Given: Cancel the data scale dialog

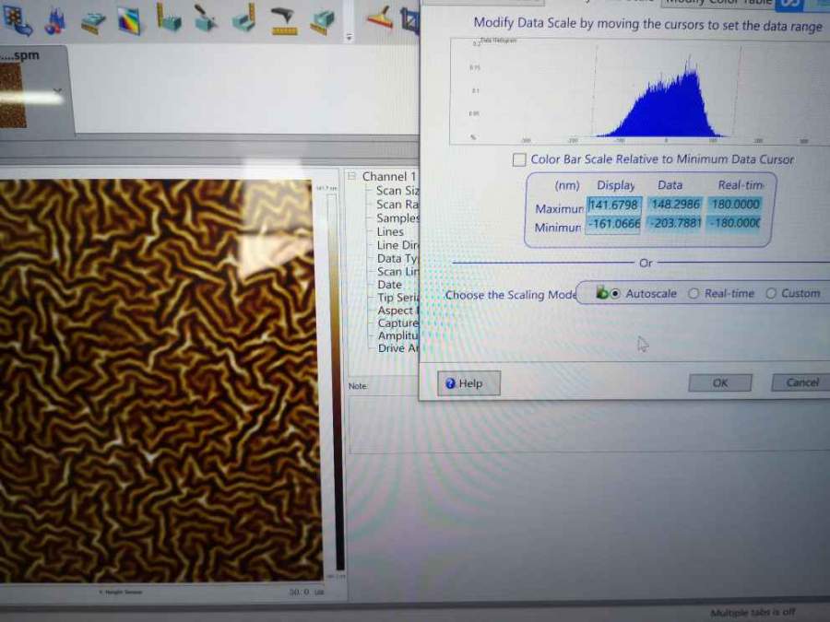Looking at the screenshot, I should pos(802,381).
